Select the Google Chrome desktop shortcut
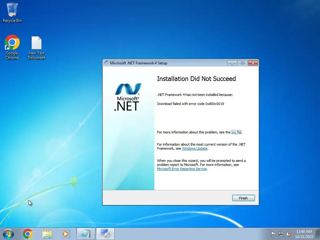 pos(12,47)
